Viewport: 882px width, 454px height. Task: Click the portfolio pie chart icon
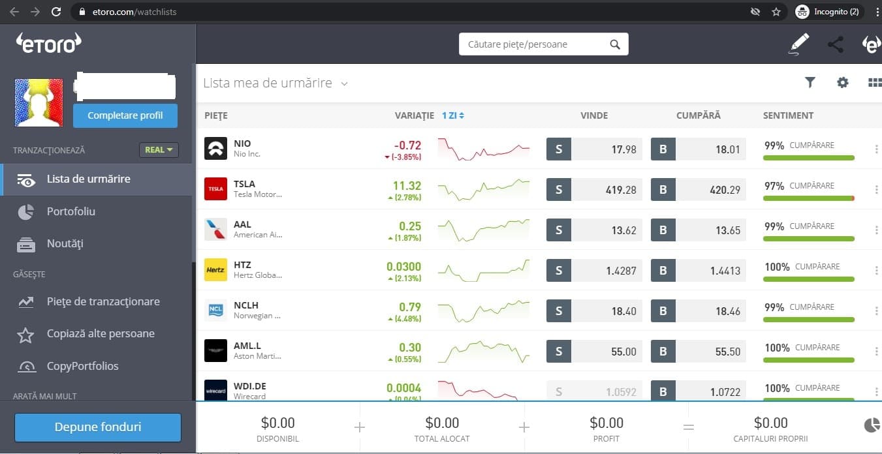pos(872,425)
